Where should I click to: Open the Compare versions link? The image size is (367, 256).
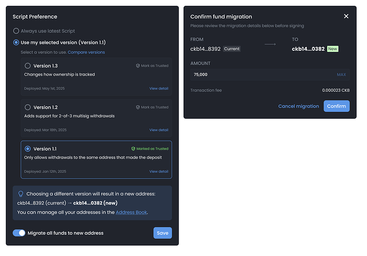pyautogui.click(x=86, y=52)
